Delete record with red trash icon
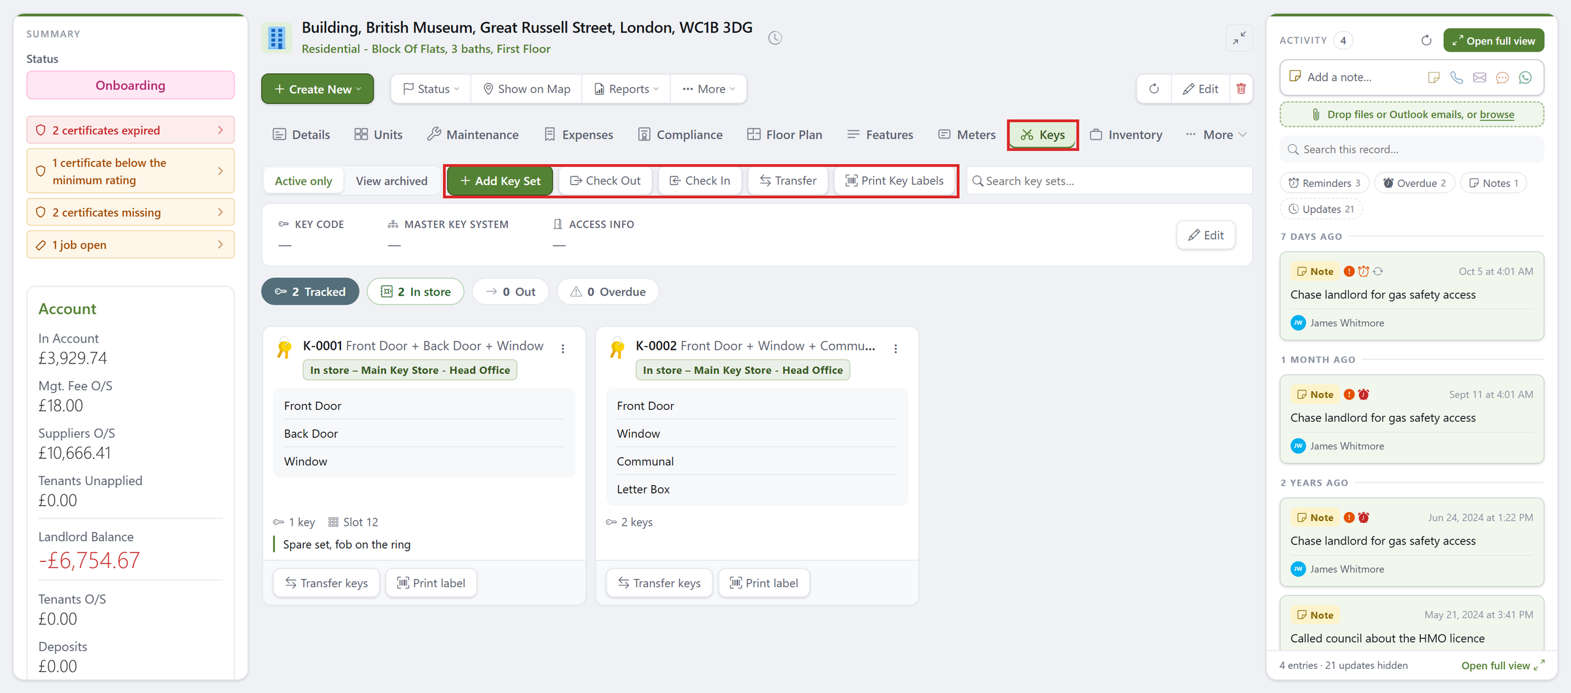 [x=1241, y=89]
